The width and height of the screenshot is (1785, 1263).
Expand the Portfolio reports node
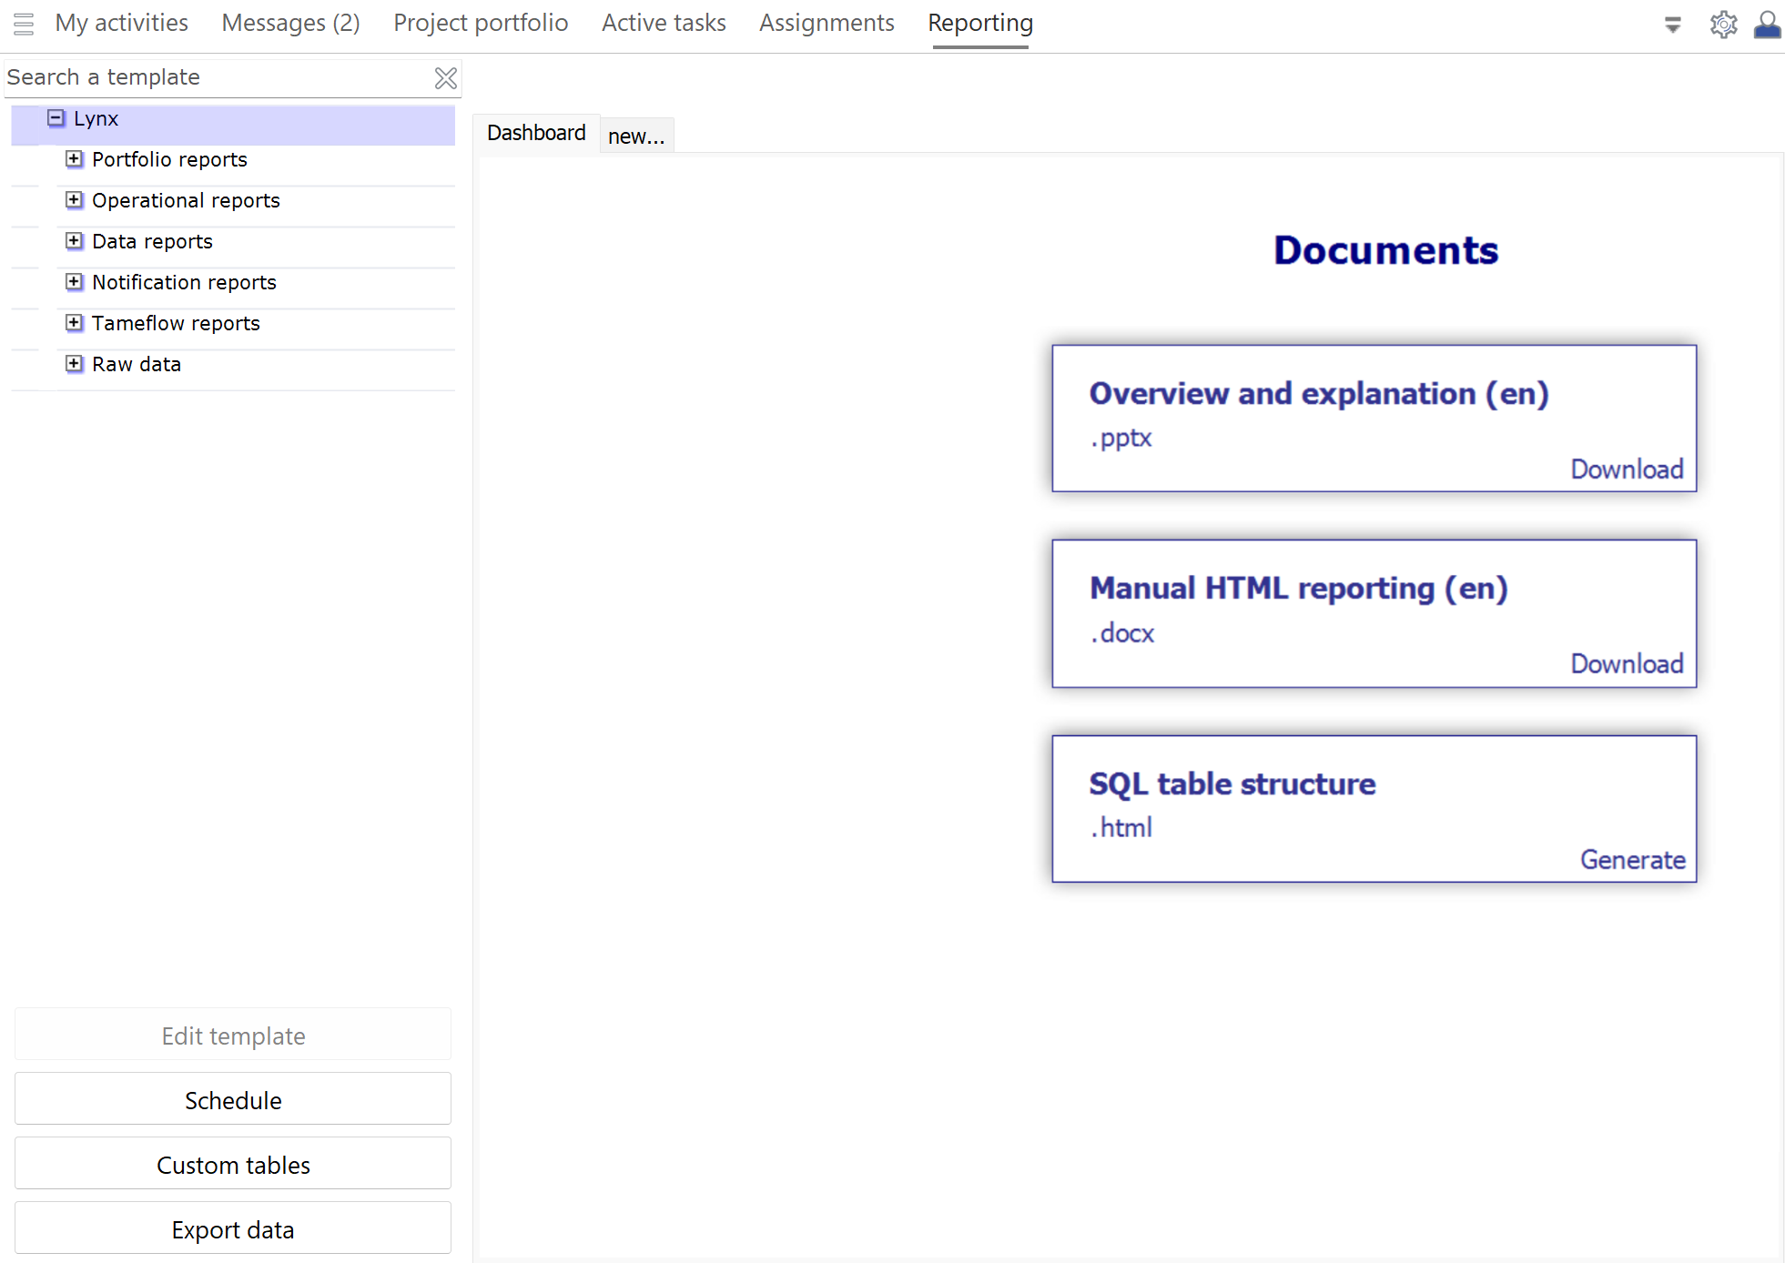point(74,159)
